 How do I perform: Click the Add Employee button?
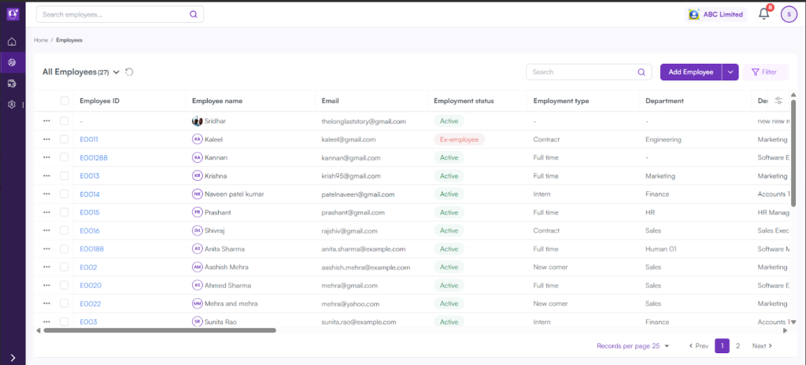(x=690, y=72)
